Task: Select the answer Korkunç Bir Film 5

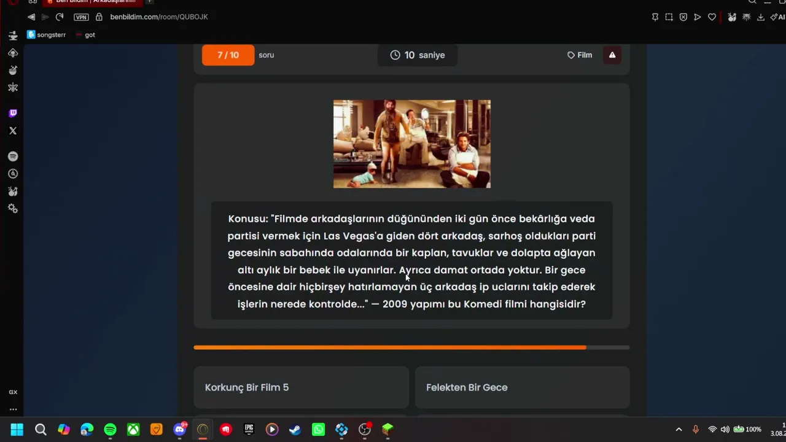Action: (x=301, y=387)
